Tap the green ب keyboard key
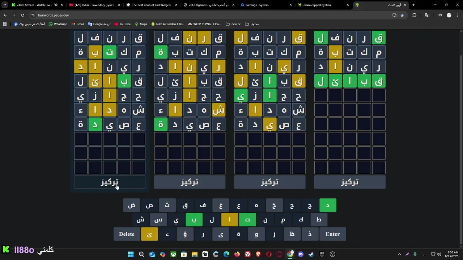The width and height of the screenshot is (463, 260). pos(194,220)
